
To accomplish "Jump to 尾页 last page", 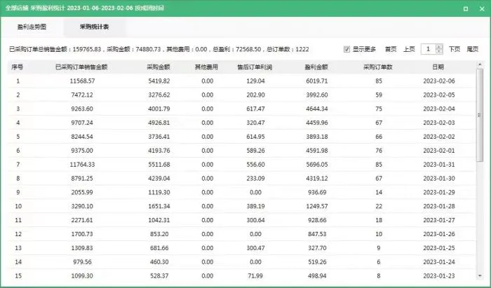I will (x=473, y=49).
